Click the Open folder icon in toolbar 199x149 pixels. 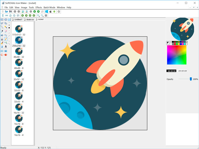7,12
